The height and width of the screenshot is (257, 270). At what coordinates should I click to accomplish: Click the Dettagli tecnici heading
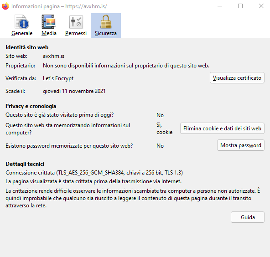pos(25,164)
